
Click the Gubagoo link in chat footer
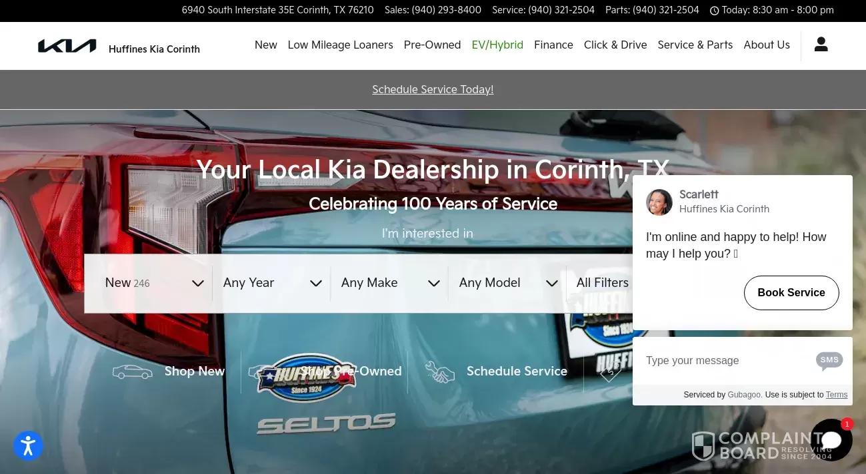[744, 395]
